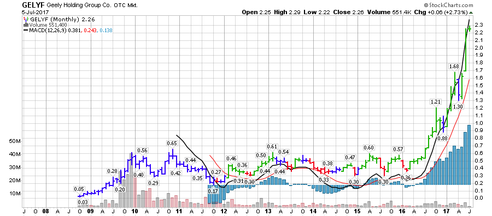The image size is (492, 216).
Task: Click the 1.21 price annotation
Action: [x=436, y=102]
